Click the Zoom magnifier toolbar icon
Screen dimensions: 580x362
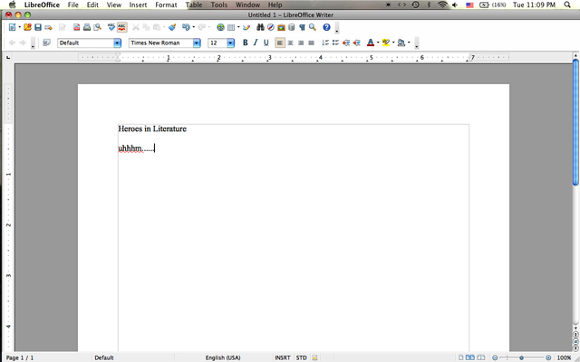click(313, 27)
